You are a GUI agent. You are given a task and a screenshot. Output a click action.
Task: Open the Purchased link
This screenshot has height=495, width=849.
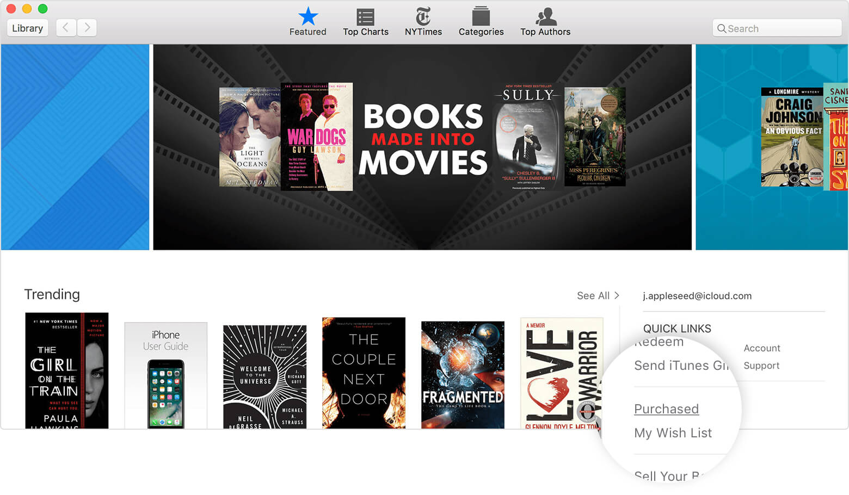[x=666, y=409]
